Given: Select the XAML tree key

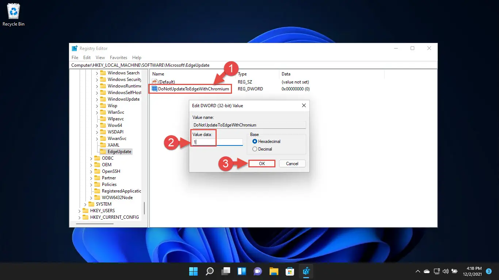Looking at the screenshot, I should [x=114, y=145].
